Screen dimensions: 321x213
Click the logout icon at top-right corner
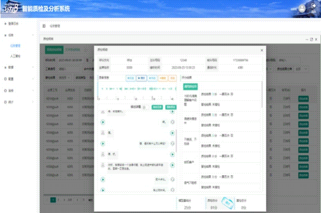tap(314, 6)
